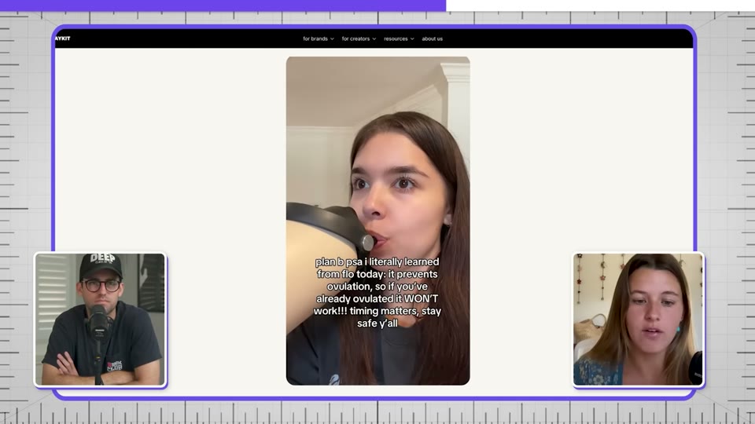Expand chevron next to 'for creators'
Image resolution: width=755 pixels, height=424 pixels.
point(374,39)
